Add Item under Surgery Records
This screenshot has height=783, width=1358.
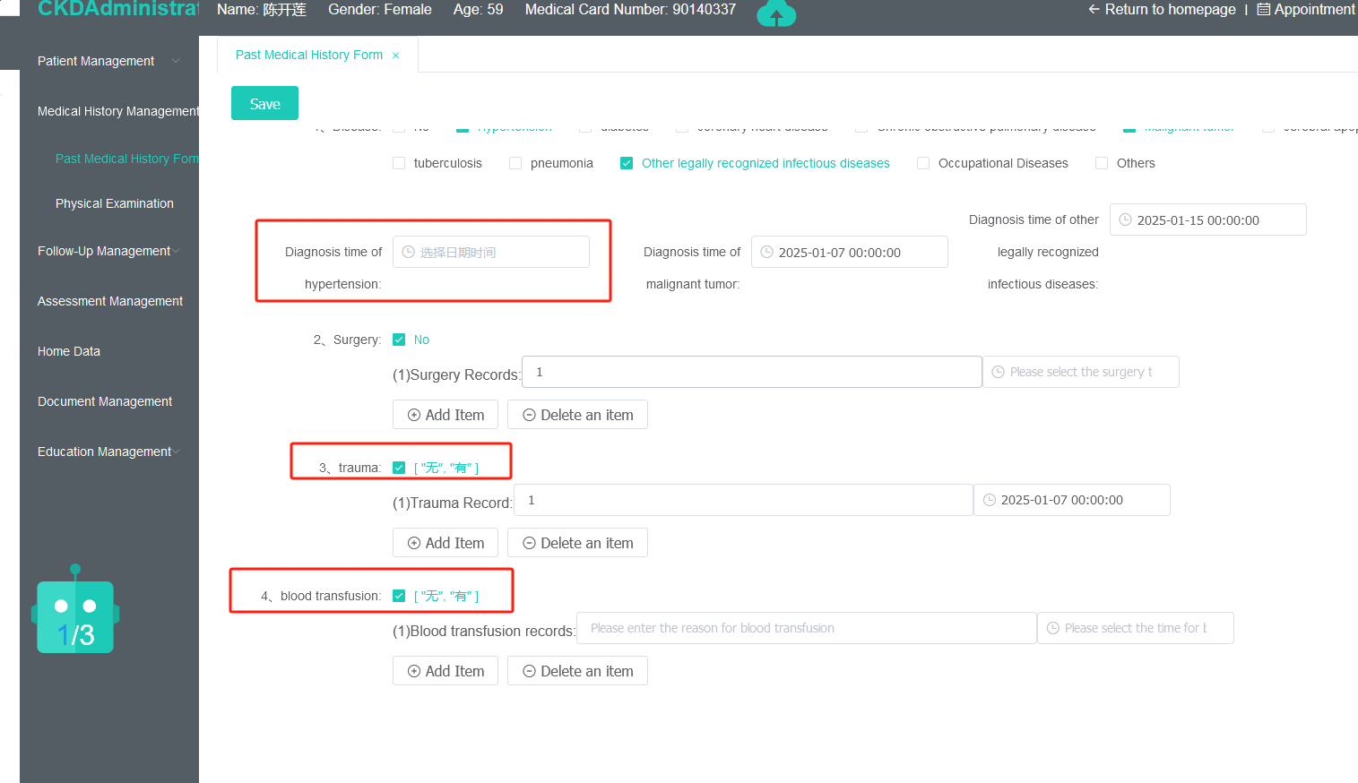click(x=445, y=415)
